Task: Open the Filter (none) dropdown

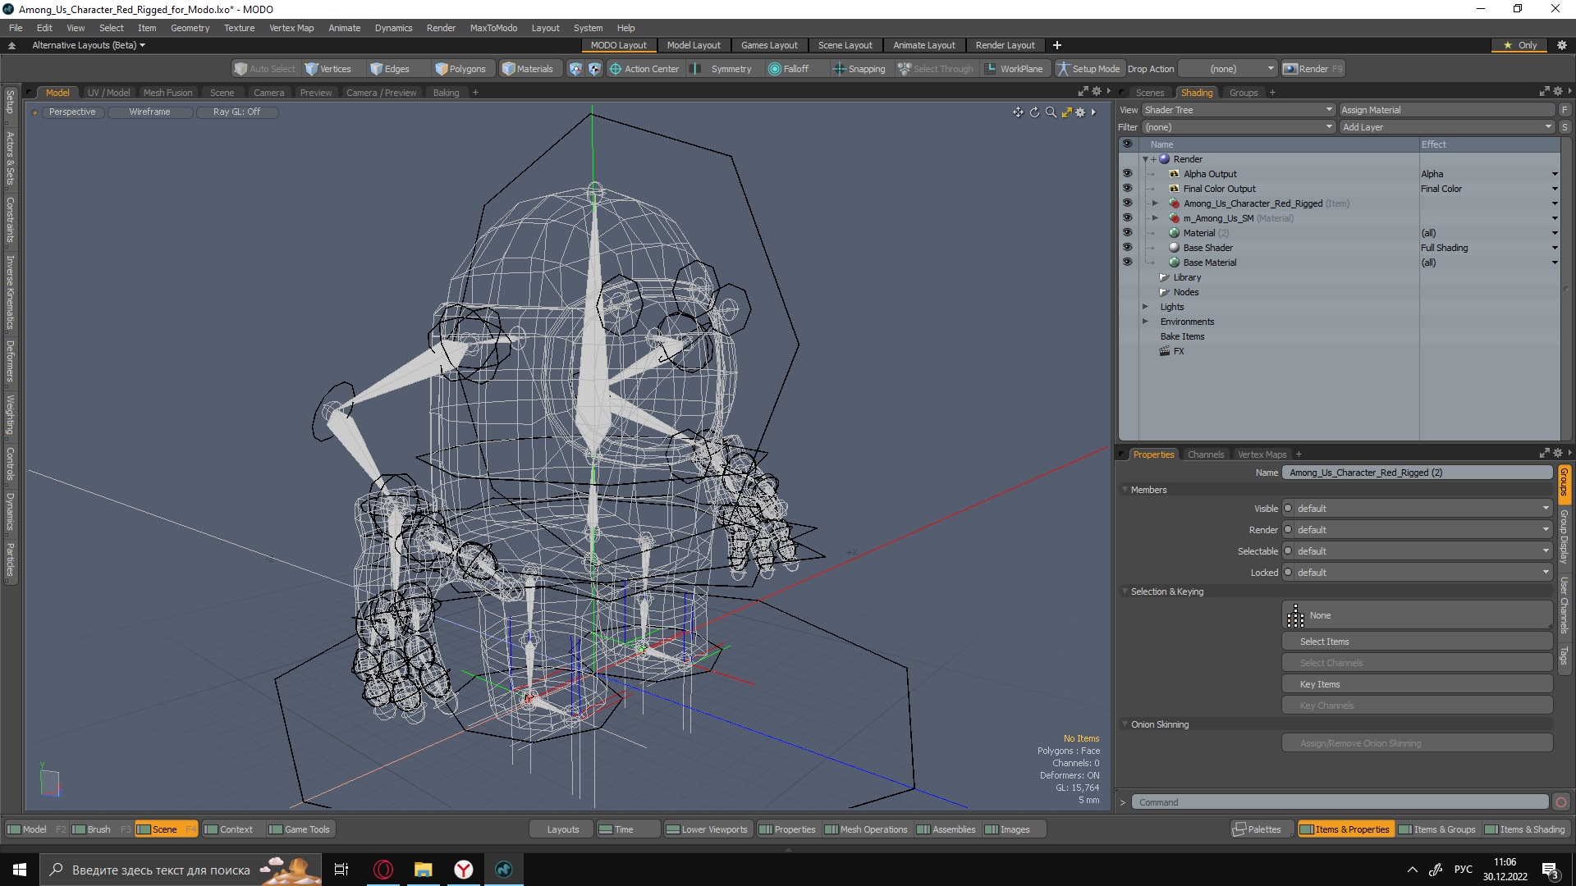Action: [1239, 127]
